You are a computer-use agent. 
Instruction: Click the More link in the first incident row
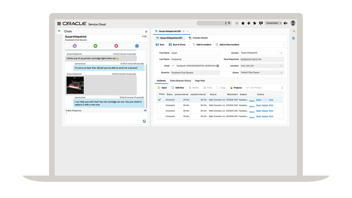coord(252,101)
